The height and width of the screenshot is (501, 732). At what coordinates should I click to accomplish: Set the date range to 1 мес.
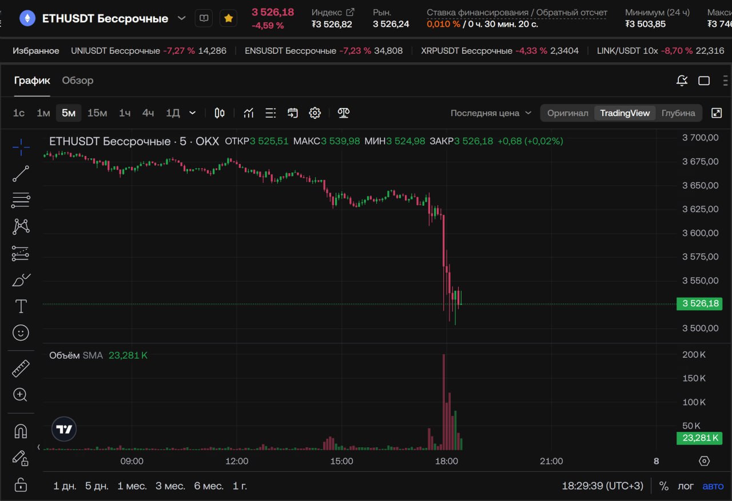point(132,486)
